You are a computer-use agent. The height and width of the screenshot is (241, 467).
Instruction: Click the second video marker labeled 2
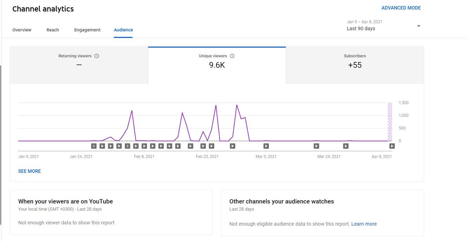tap(127, 146)
